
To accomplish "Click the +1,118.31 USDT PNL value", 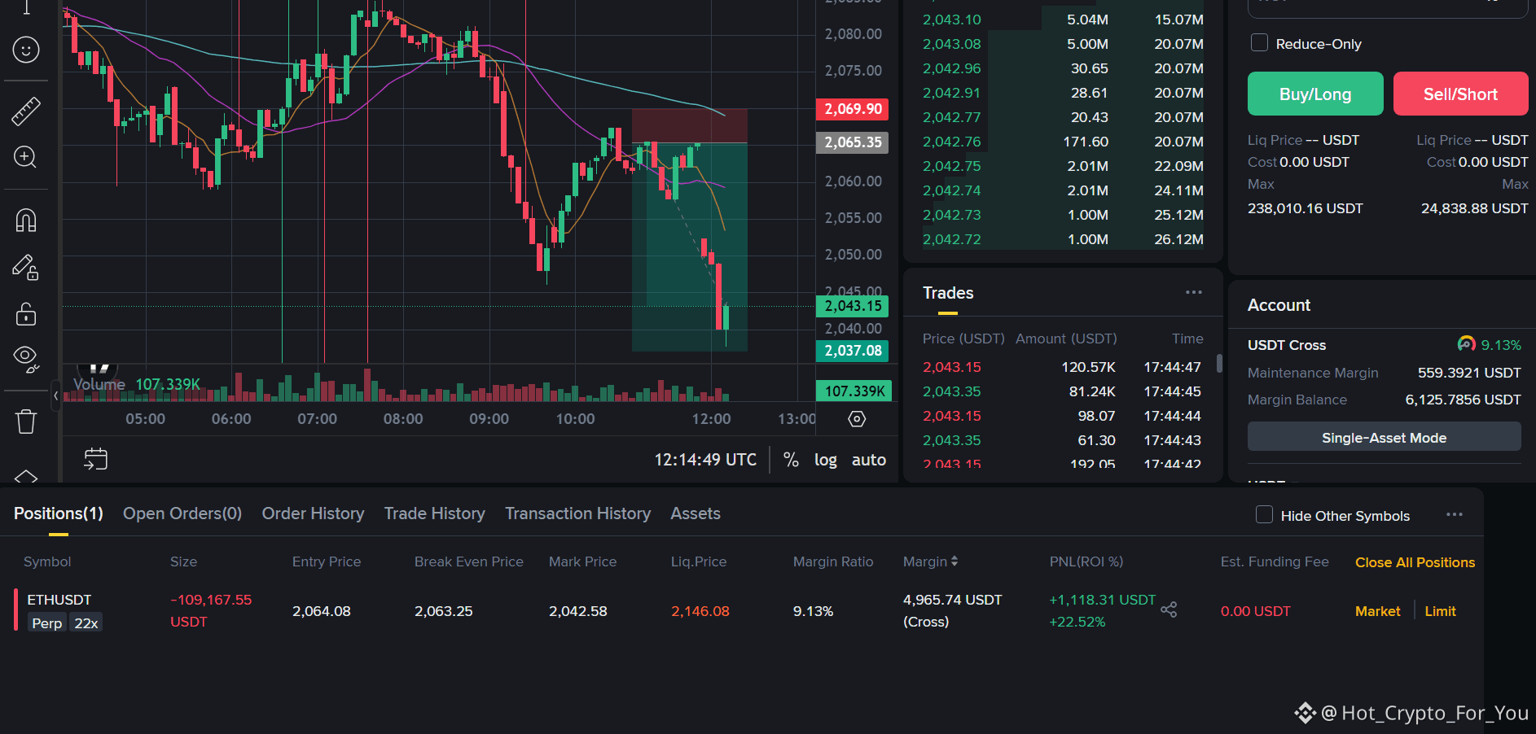I will click(1102, 600).
